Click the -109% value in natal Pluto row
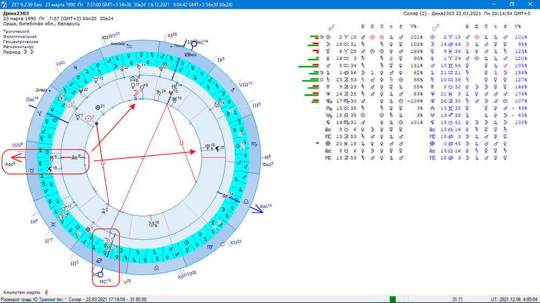The width and height of the screenshot is (540, 303). (415, 101)
